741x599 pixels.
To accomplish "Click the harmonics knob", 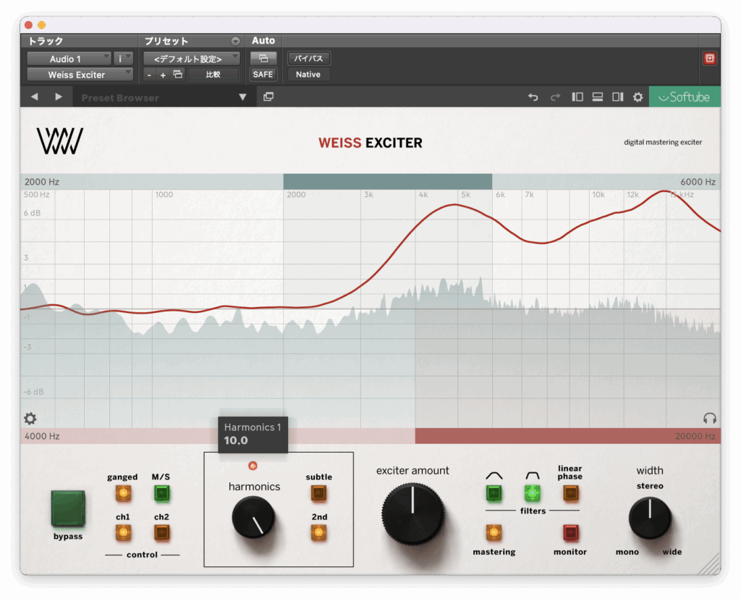I will (x=253, y=518).
